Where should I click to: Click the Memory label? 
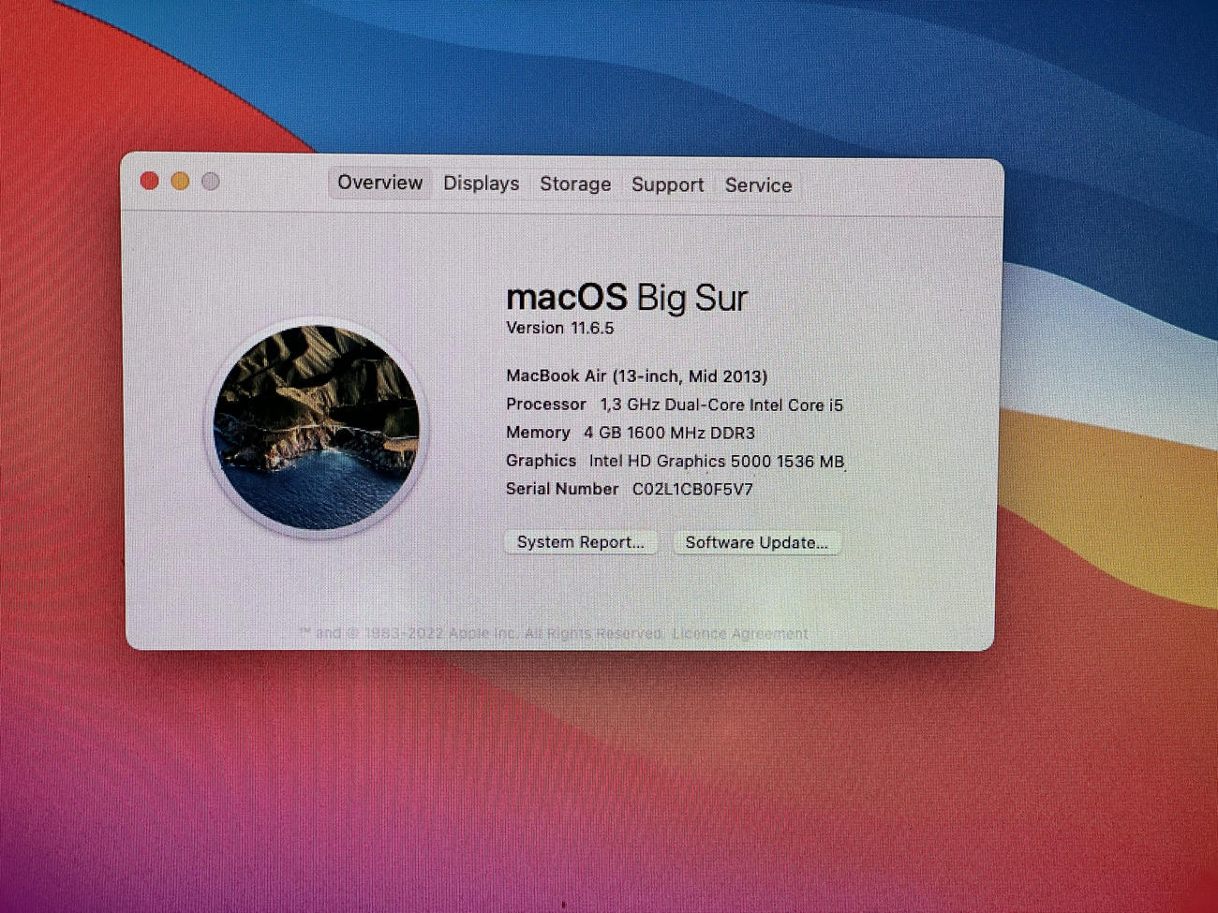tap(538, 433)
